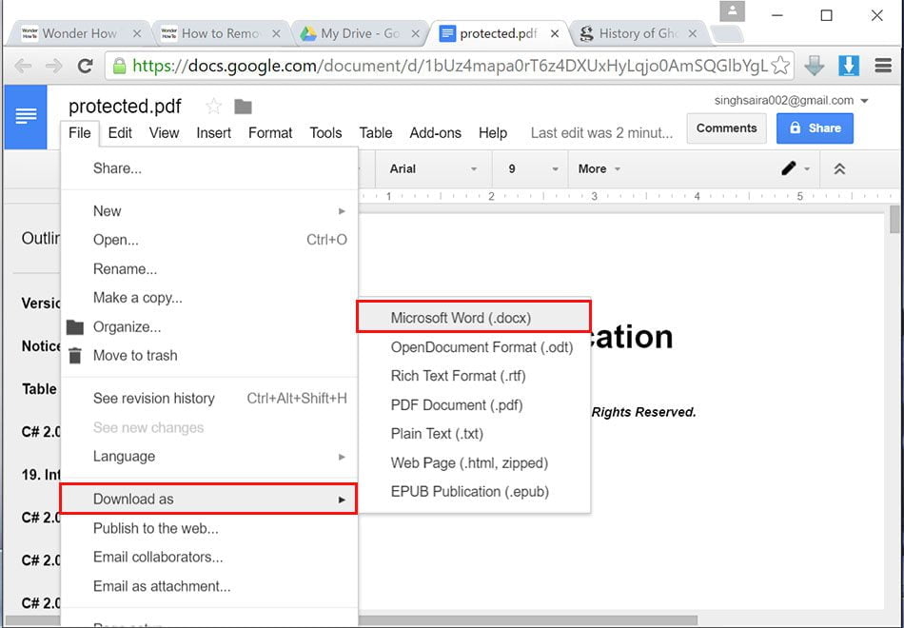904x628 pixels.
Task: Choose EPUB Publication (.epub)
Action: tap(474, 491)
